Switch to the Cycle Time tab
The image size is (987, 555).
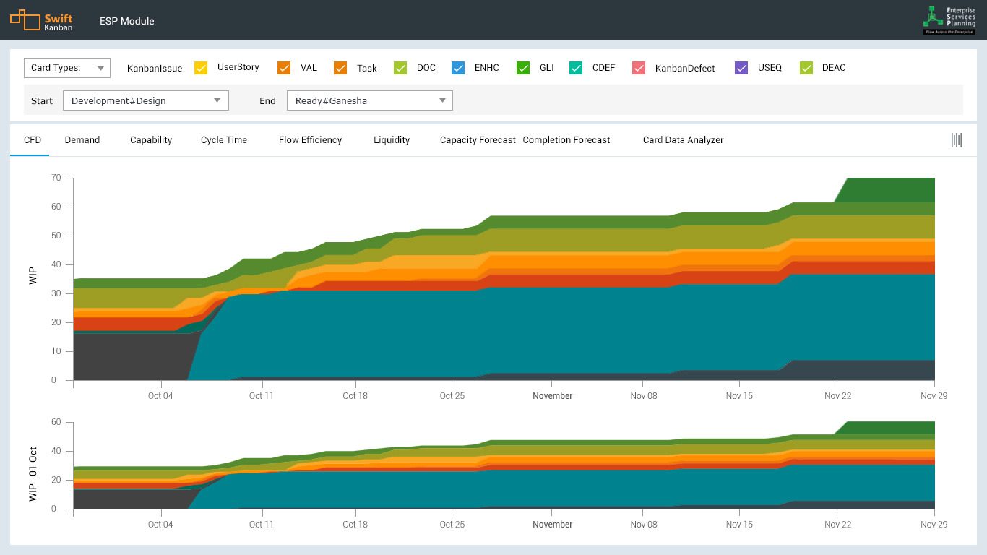point(224,140)
